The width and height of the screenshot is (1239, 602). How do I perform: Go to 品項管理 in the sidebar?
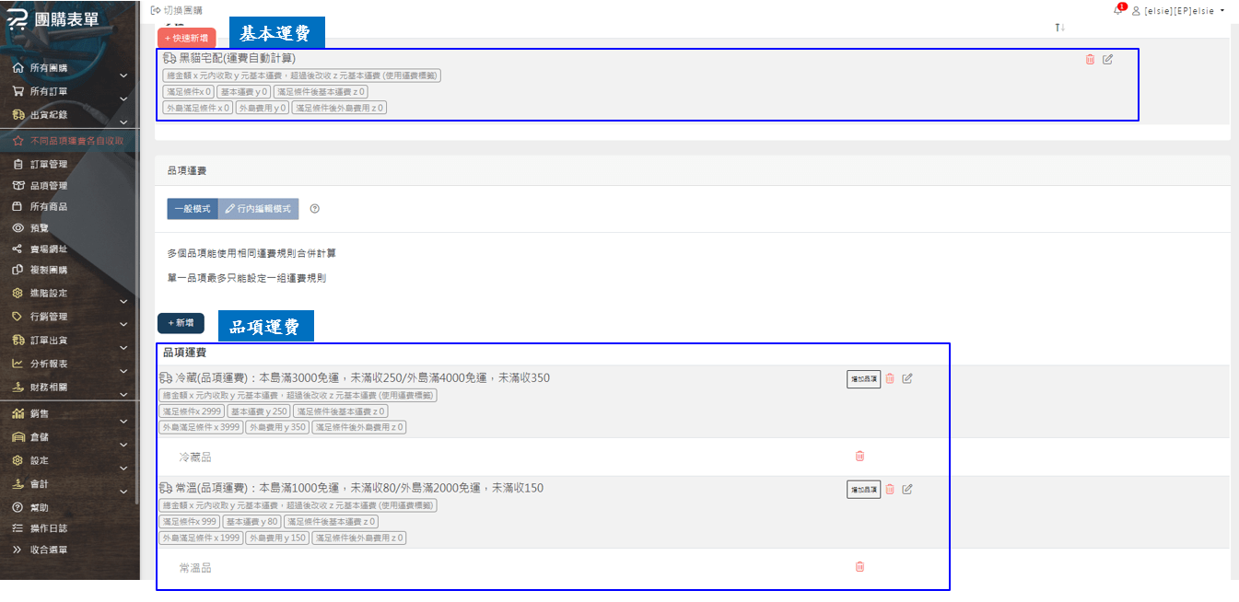point(48,186)
